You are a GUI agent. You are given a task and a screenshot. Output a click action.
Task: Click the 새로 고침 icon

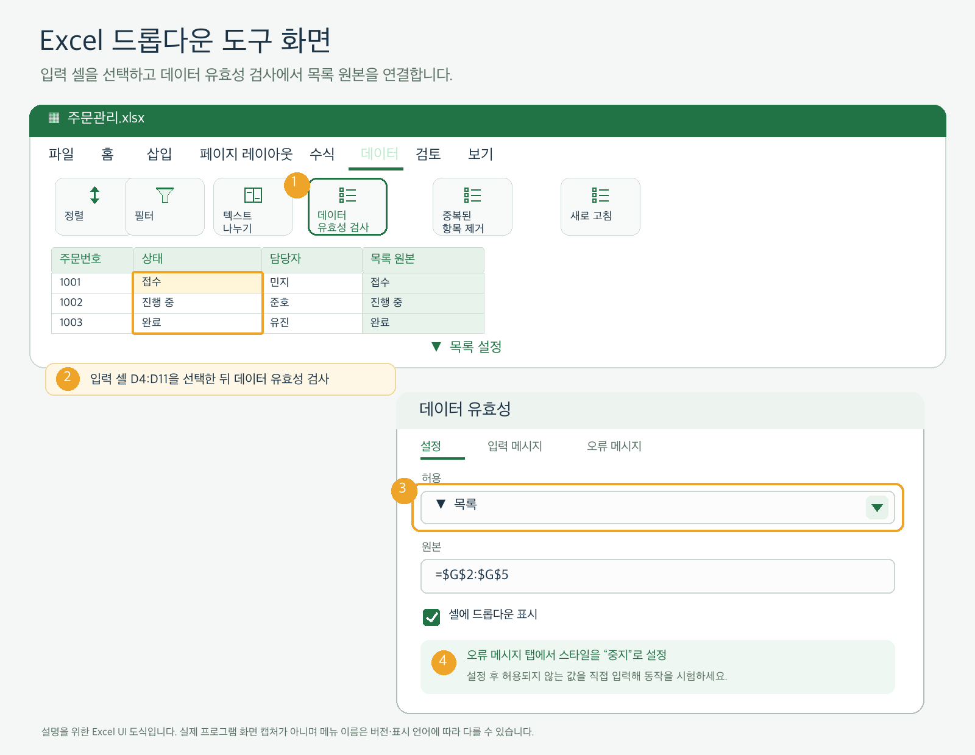(x=600, y=195)
